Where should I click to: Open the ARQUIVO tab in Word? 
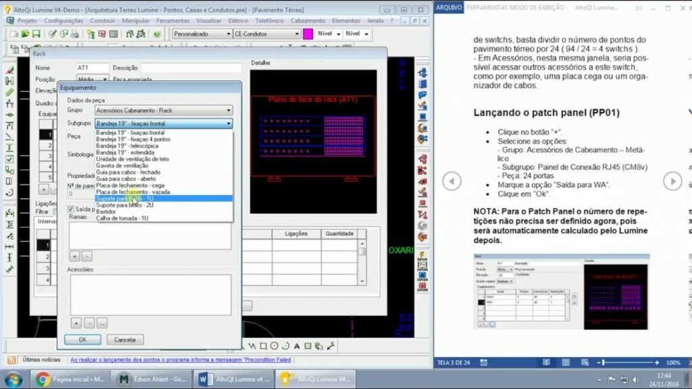tap(449, 7)
